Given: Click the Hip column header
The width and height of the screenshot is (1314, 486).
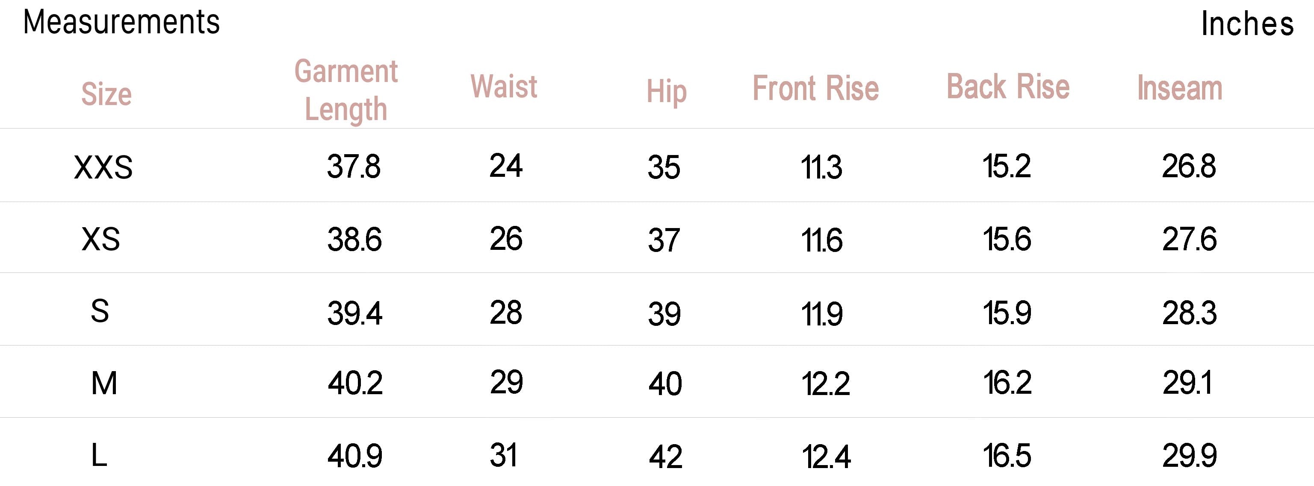Looking at the screenshot, I should tap(666, 92).
